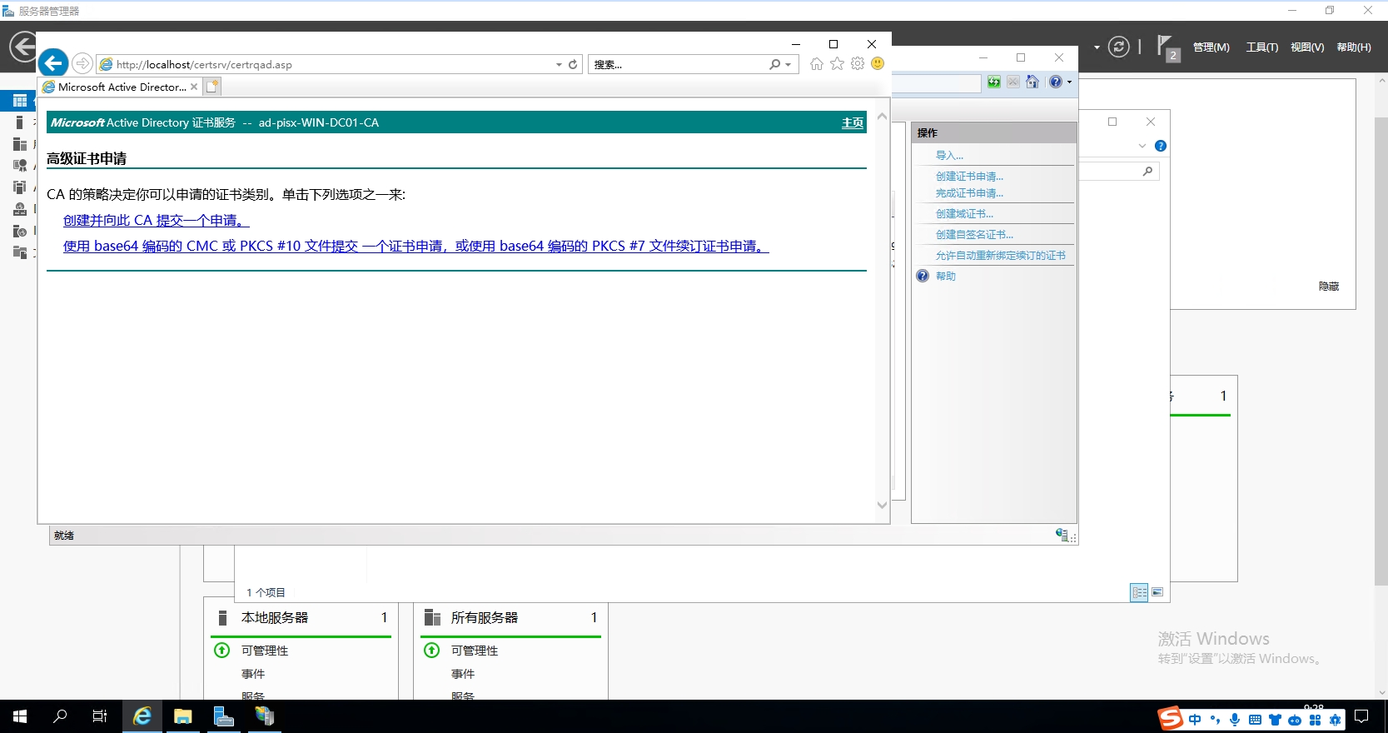Viewport: 1388px width, 733px height.
Task: Click the IE refresh page icon
Action: [x=573, y=64]
